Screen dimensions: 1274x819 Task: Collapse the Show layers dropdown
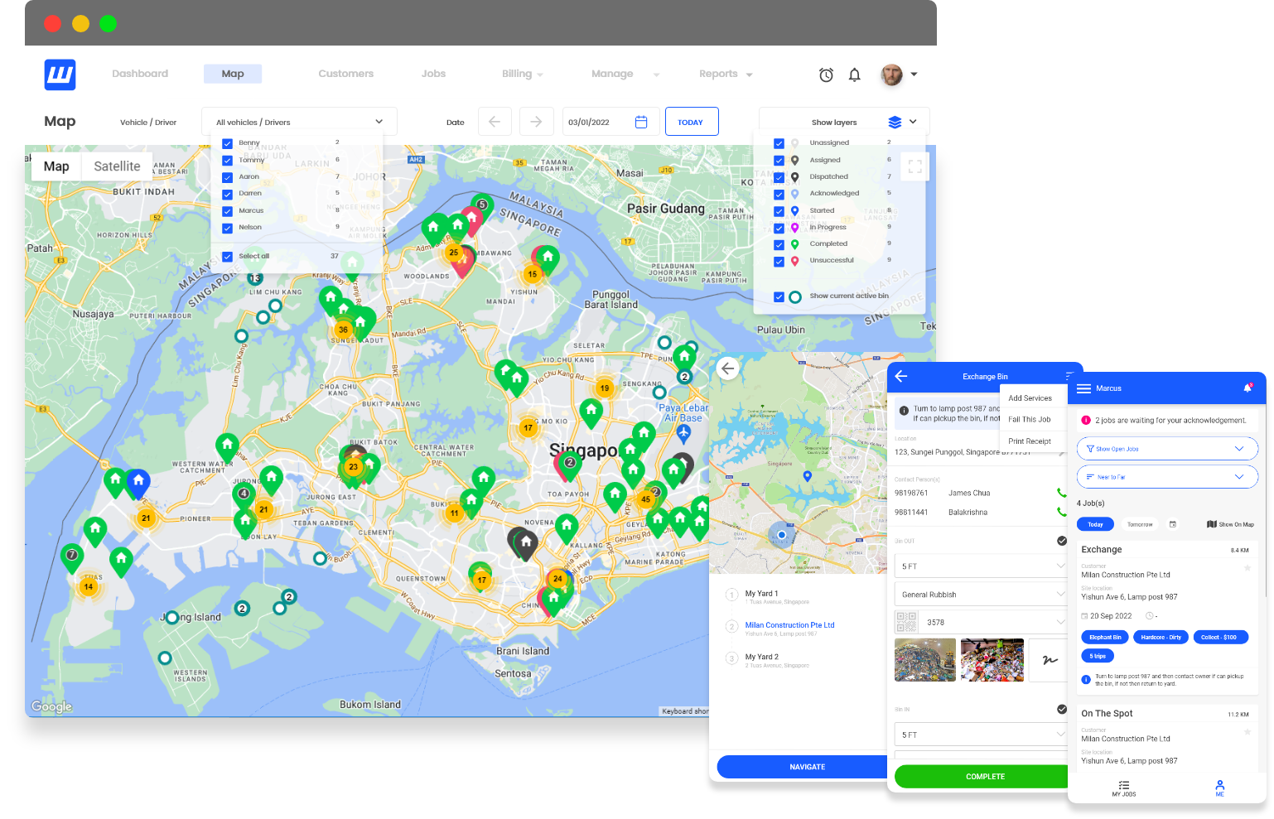(912, 122)
